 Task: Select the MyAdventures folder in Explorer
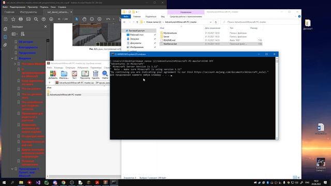170,33
